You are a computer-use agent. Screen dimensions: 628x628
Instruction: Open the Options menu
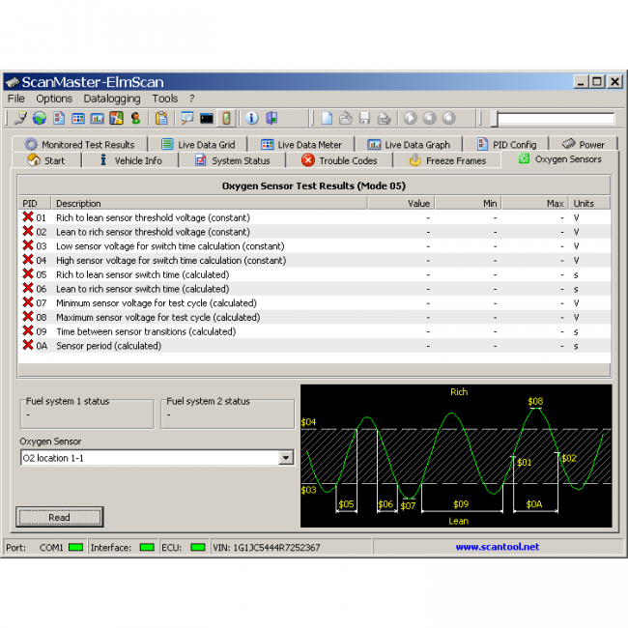tap(54, 99)
